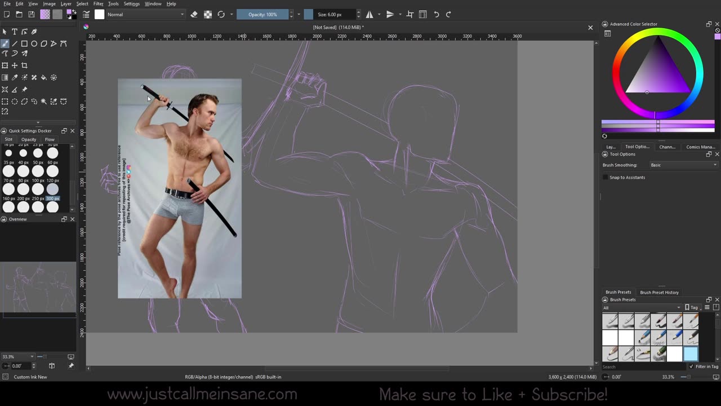Select the Measure distance tool
Image resolution: width=721 pixels, height=406 pixels.
click(x=15, y=90)
